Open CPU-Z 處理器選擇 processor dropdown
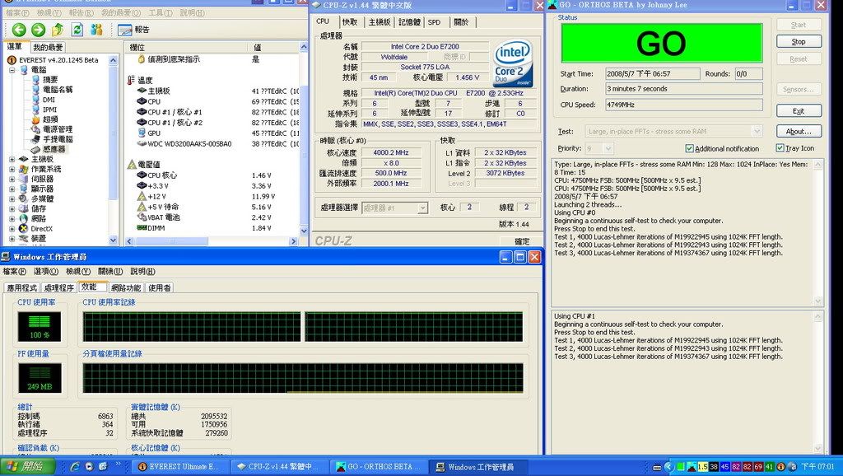 point(422,208)
